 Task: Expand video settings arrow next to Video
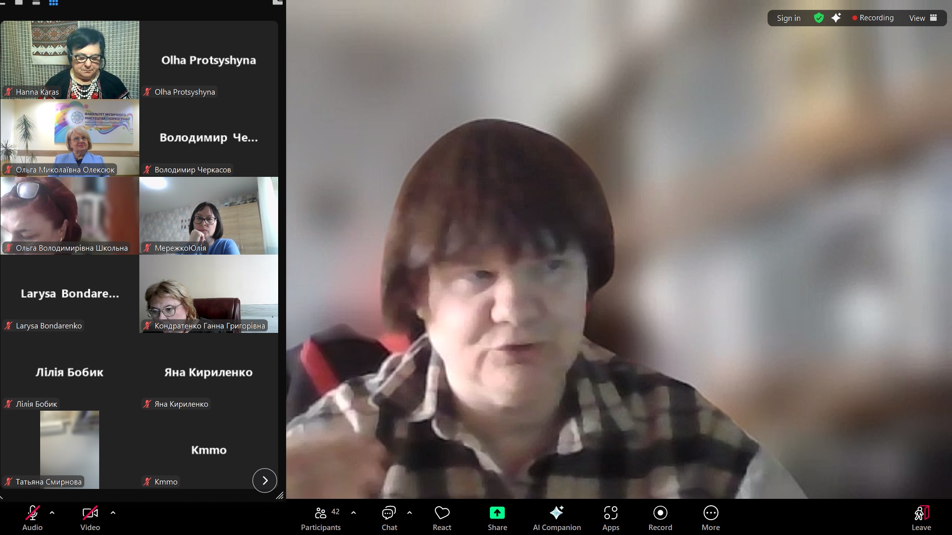coord(113,513)
